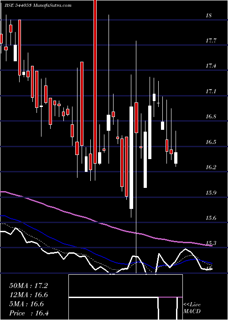Click the BSE 544058 MunafaSutra.com title text
Screen dimensions: 228x320
(x=39, y=5)
